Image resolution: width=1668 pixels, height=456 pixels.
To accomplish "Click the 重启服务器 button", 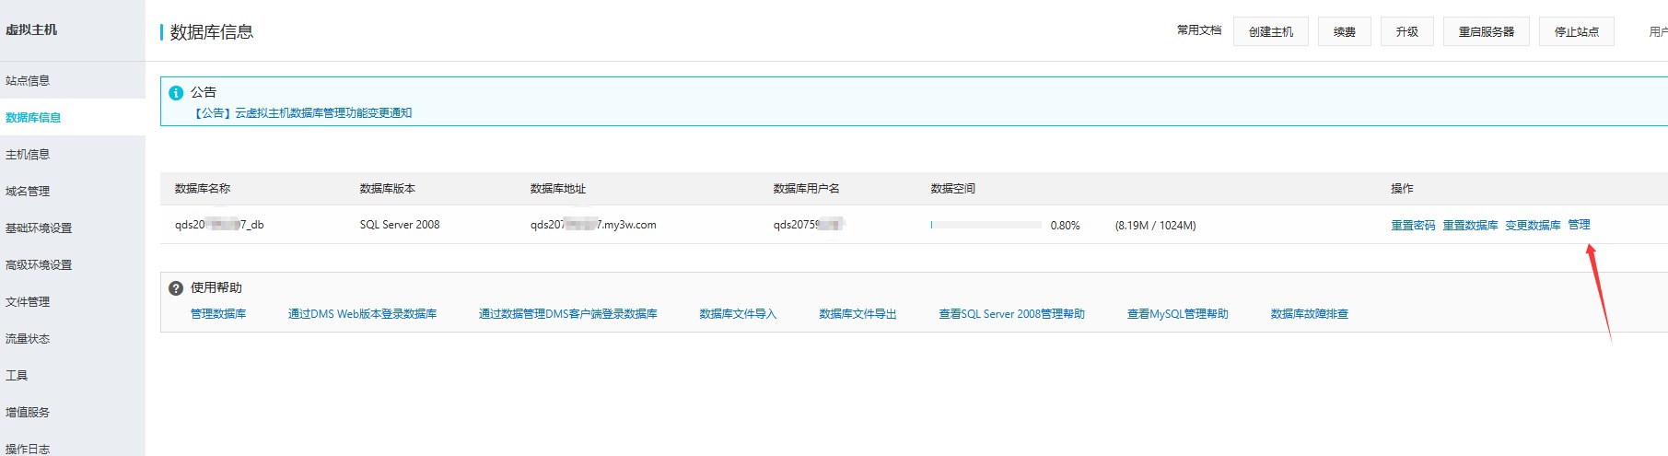I will tap(1487, 31).
